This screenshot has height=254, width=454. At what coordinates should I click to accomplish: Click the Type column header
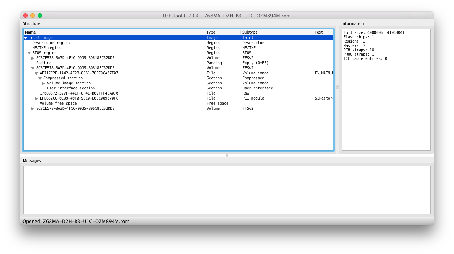pyautogui.click(x=222, y=32)
